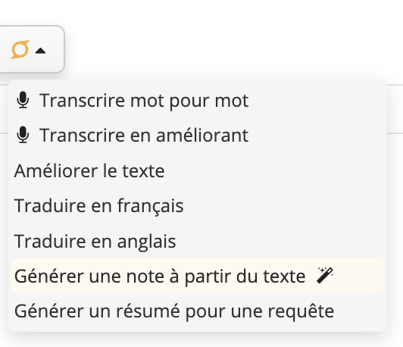Generate a summary for a request

click(x=198, y=311)
